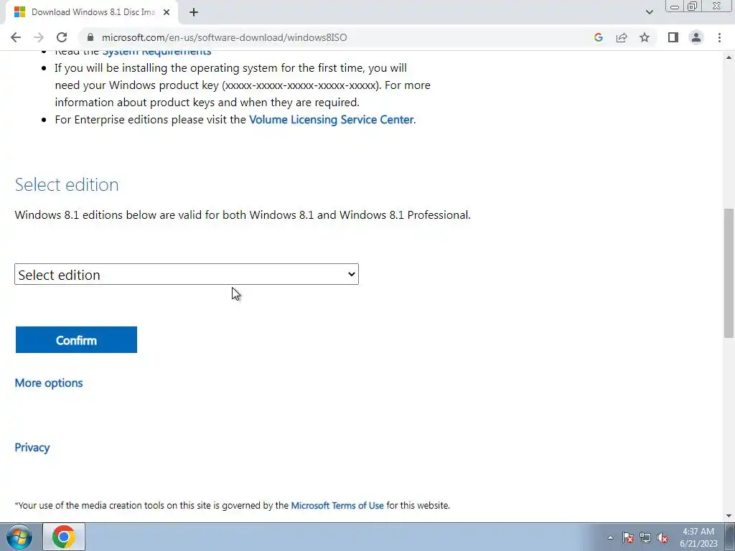Click the Select edition heading
The height and width of the screenshot is (551, 735).
[67, 184]
